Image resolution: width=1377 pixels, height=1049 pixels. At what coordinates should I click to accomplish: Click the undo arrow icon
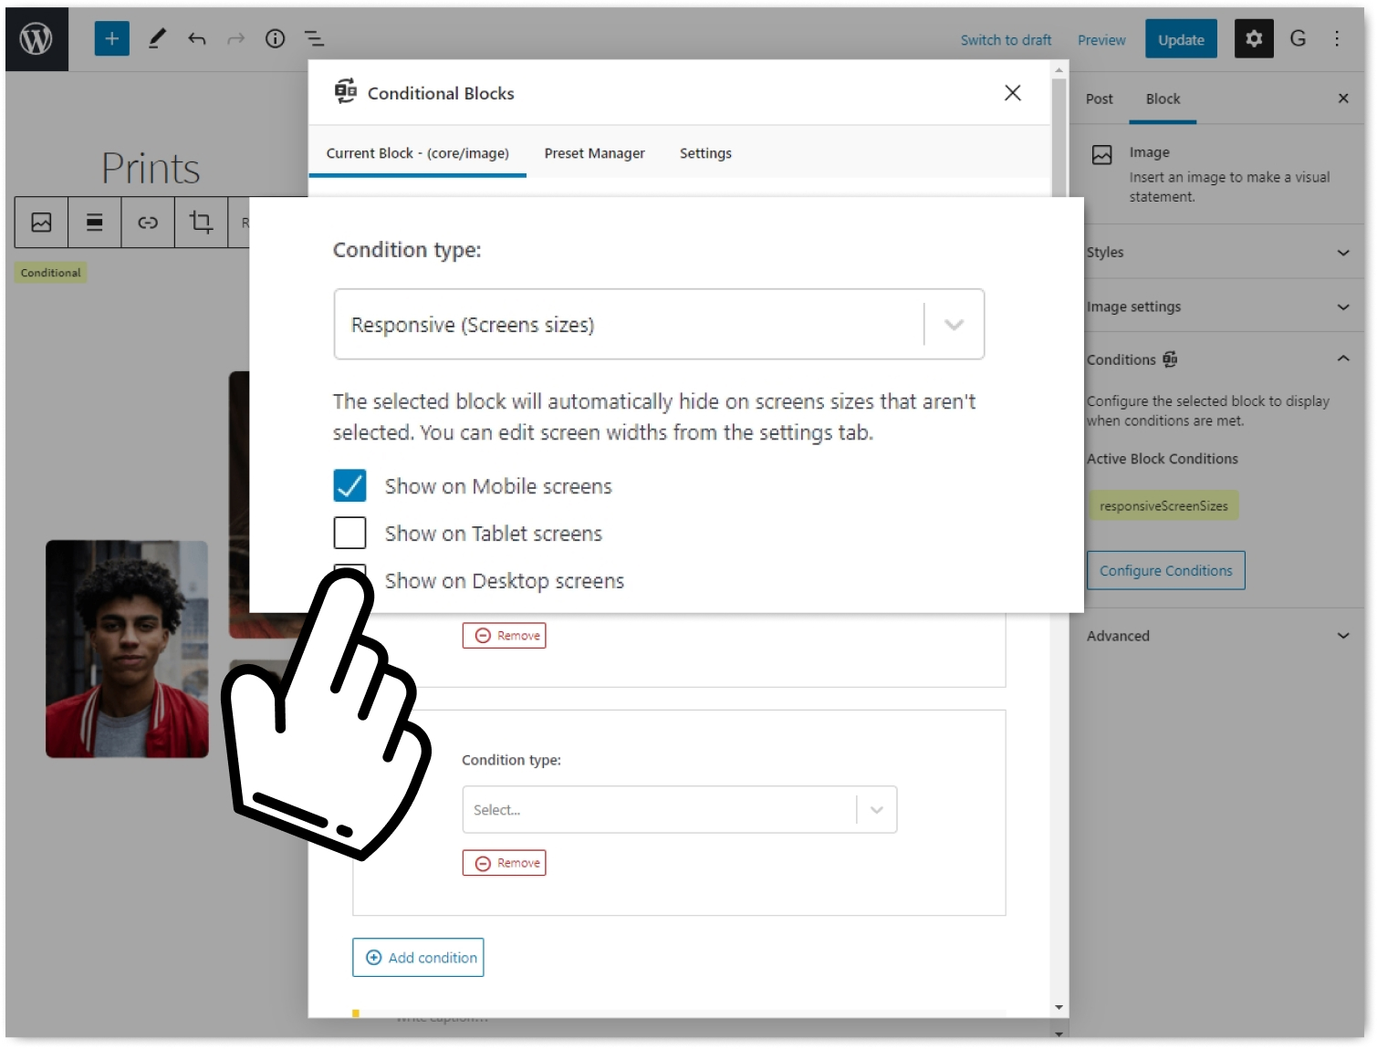(x=197, y=39)
